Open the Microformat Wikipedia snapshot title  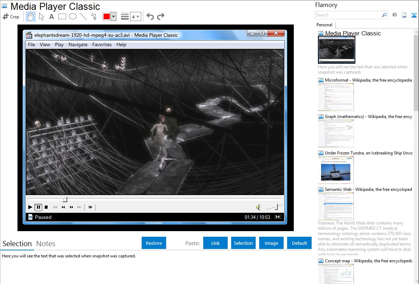[368, 80]
